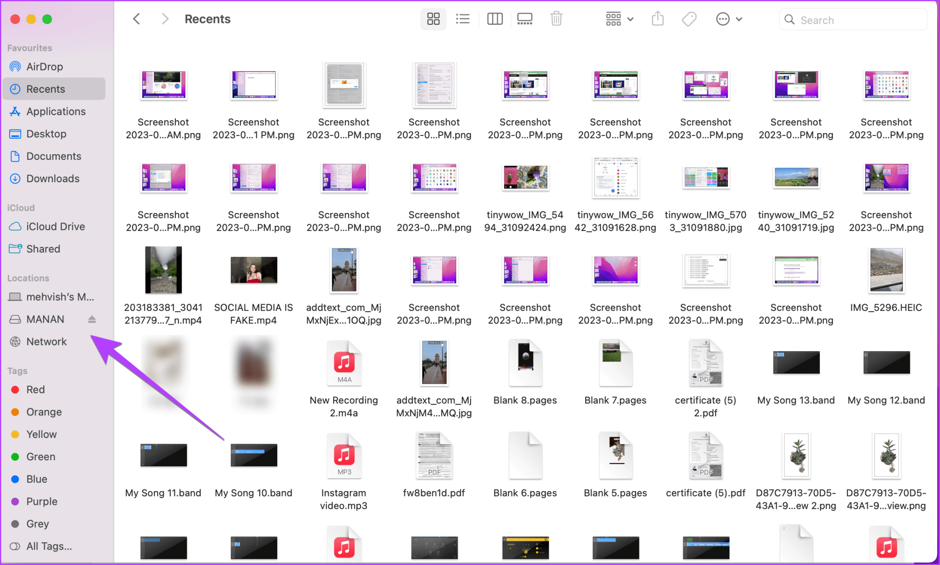Toggle the column view mode
This screenshot has height=565, width=940.
pos(495,19)
